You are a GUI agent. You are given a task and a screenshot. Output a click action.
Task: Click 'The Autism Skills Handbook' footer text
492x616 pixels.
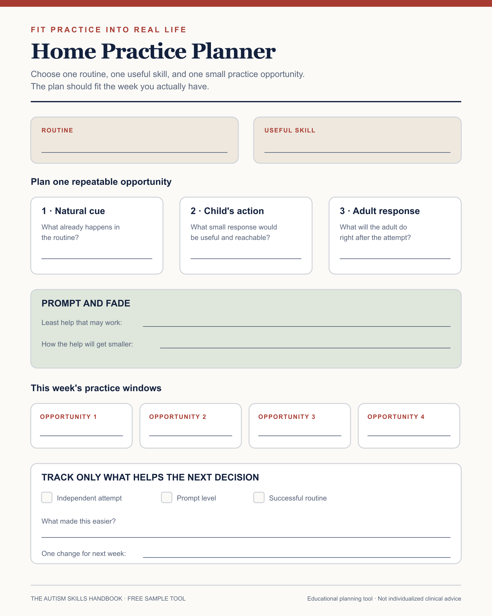coord(77,598)
